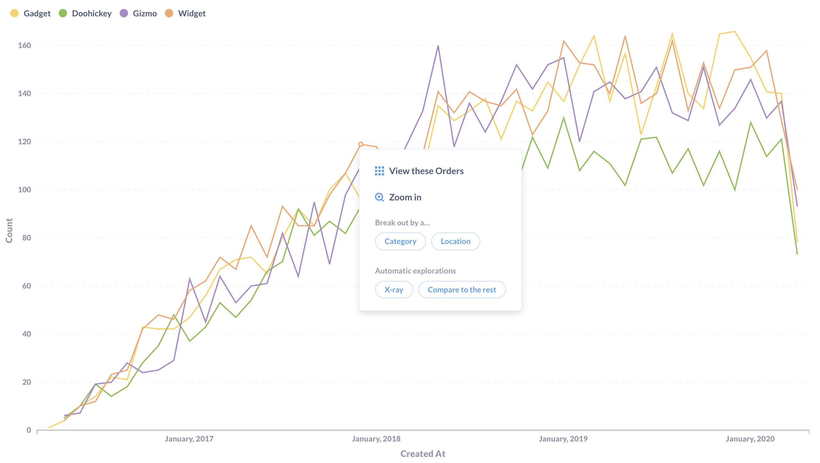Click Compare to the rest
The height and width of the screenshot is (463, 820).
462,290
